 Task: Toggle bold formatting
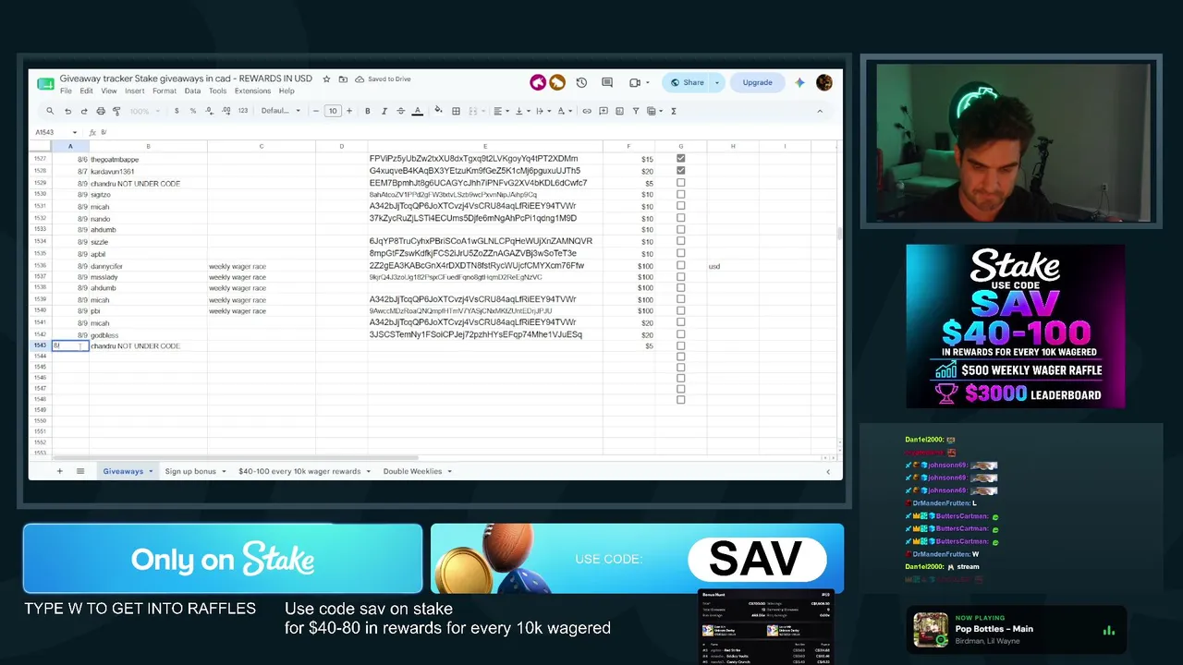tap(367, 111)
